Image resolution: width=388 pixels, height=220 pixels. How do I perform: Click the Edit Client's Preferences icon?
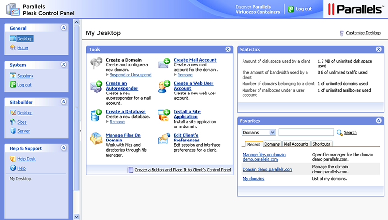pos(164,139)
